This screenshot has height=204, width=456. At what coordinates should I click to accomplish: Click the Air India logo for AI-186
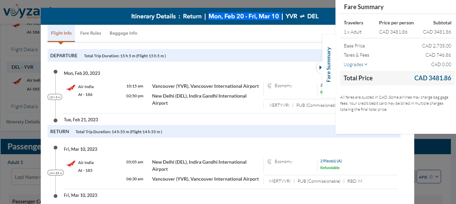coord(70,88)
